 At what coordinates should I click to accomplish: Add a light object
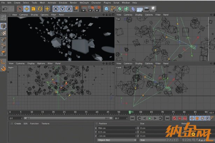(153, 9)
